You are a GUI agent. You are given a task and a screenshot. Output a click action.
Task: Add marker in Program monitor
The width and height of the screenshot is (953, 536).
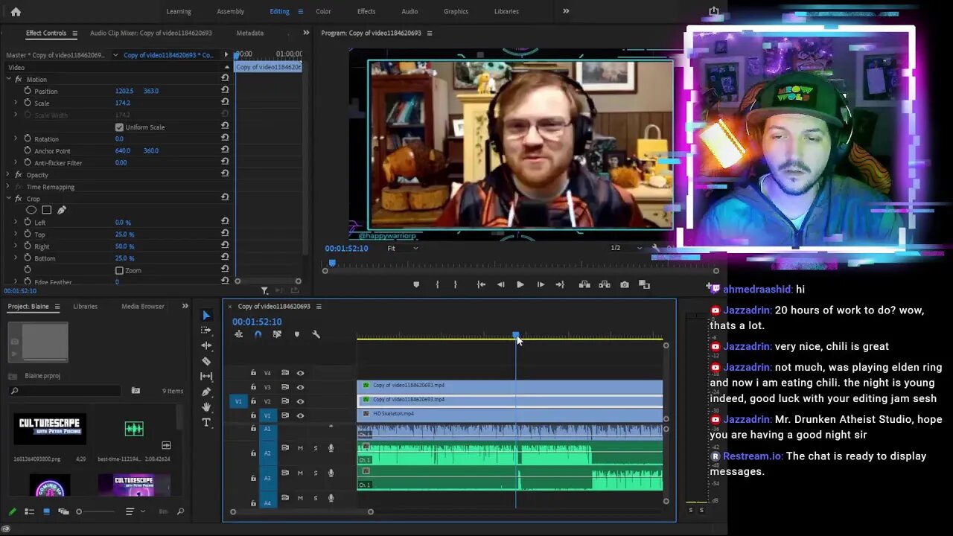tap(416, 284)
